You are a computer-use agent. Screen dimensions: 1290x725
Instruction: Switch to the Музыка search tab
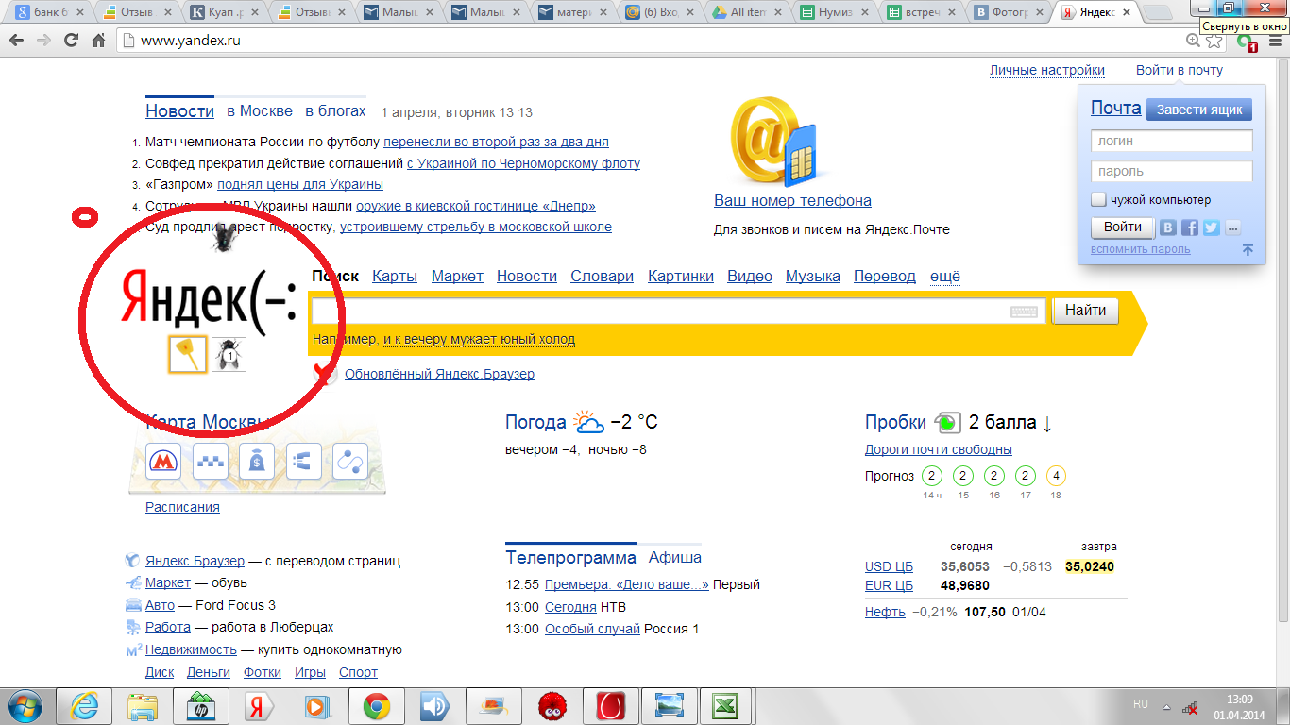point(813,276)
